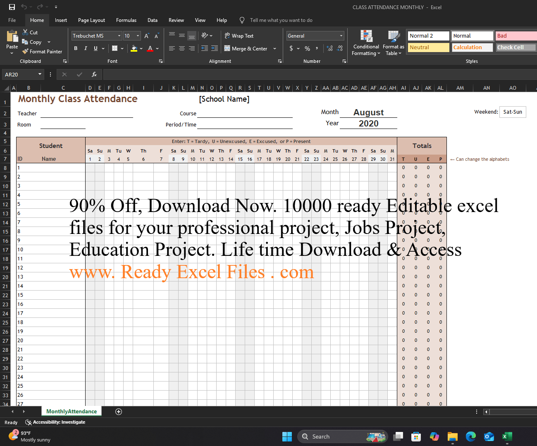Switch to the Page Layout tab
Image resolution: width=537 pixels, height=446 pixels.
coord(91,20)
